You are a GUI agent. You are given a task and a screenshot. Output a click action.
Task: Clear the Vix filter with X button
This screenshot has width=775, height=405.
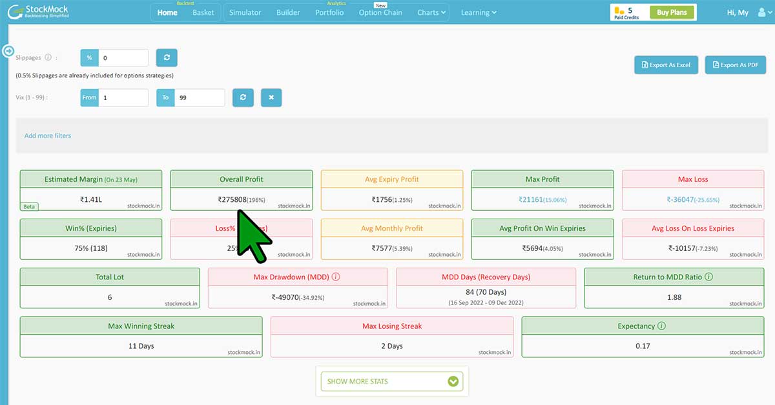pos(271,97)
